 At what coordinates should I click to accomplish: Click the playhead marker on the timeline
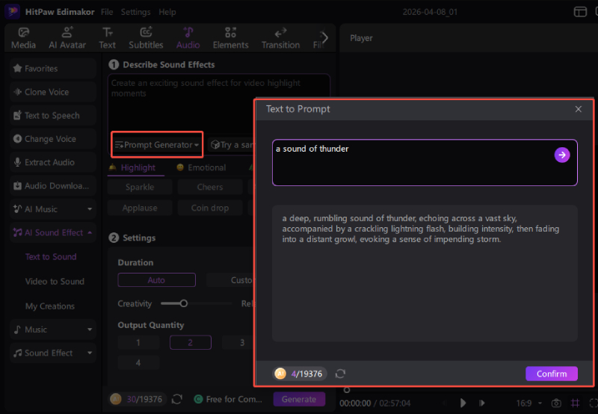pyautogui.click(x=346, y=389)
